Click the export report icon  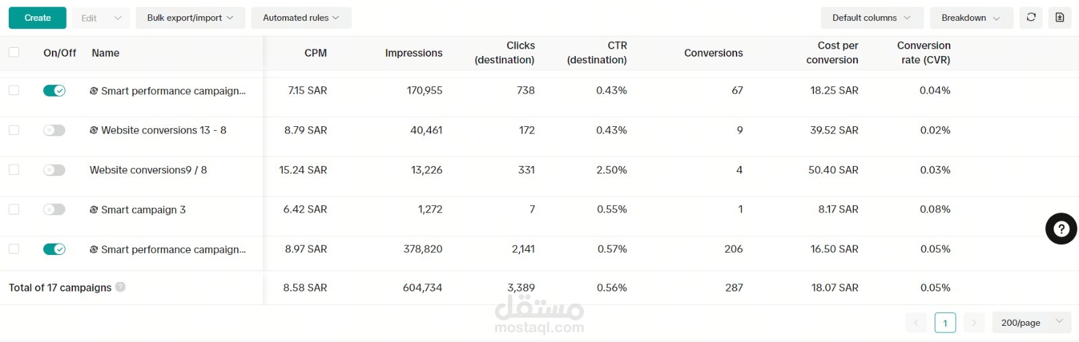pos(1059,18)
